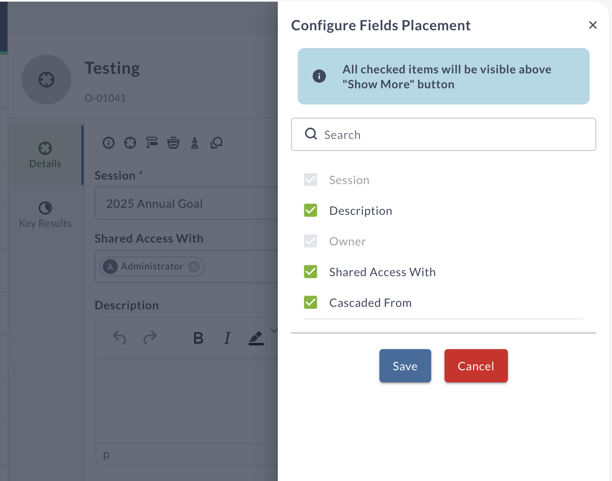Open the cascade alignment icon in the toolbar
Screen dimensions: 612x481
click(x=151, y=143)
